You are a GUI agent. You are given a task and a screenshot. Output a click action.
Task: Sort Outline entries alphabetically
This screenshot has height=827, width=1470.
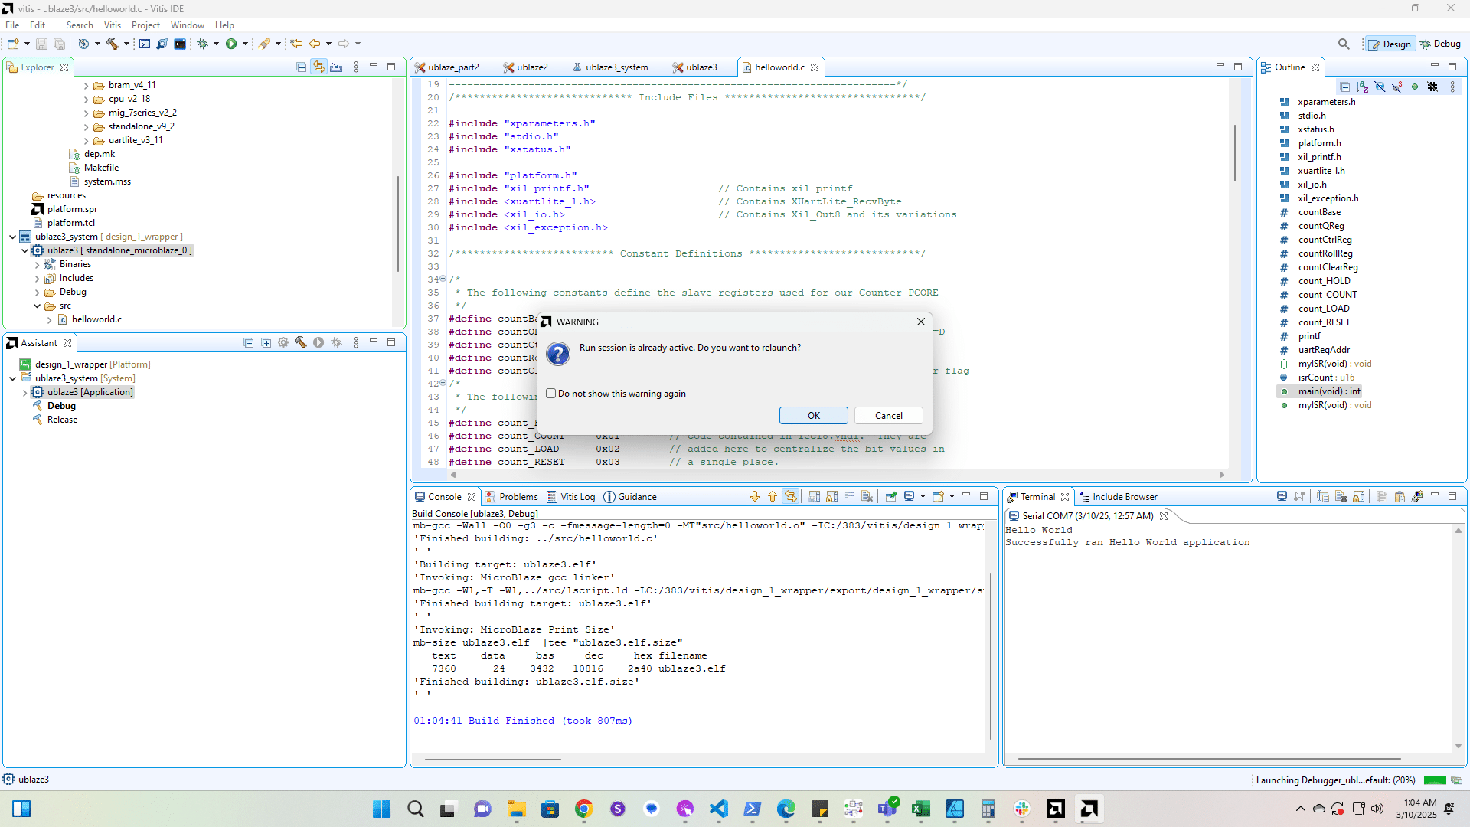pyautogui.click(x=1362, y=87)
